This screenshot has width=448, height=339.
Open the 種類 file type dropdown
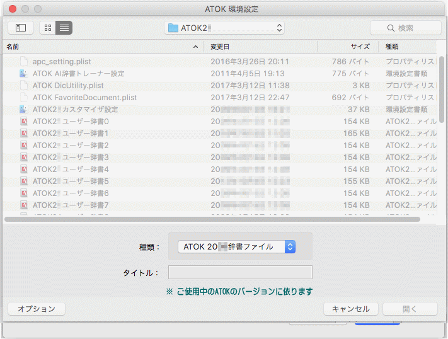tap(236, 246)
